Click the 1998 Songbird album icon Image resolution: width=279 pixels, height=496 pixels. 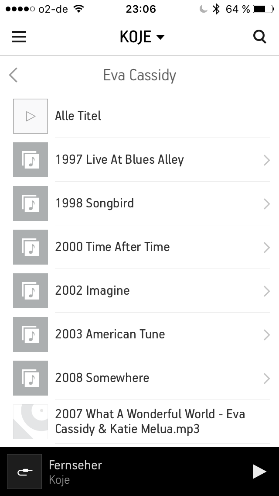(x=31, y=203)
